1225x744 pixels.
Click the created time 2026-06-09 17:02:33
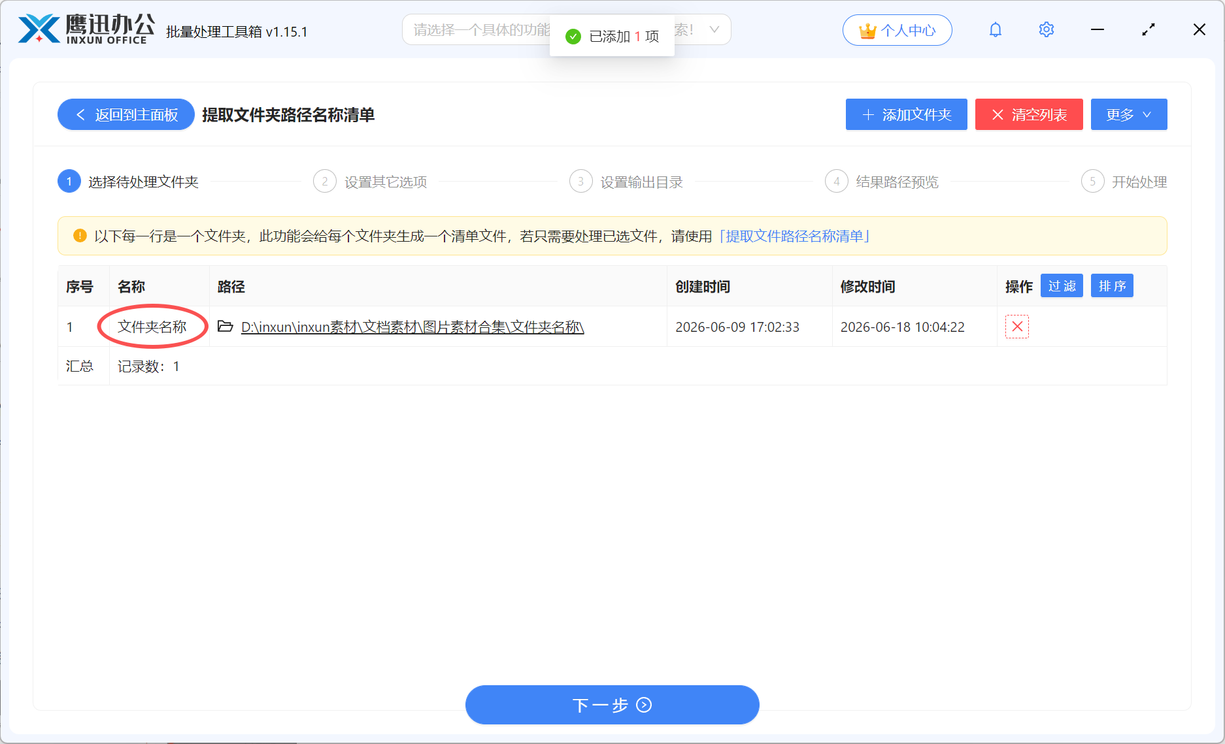737,327
